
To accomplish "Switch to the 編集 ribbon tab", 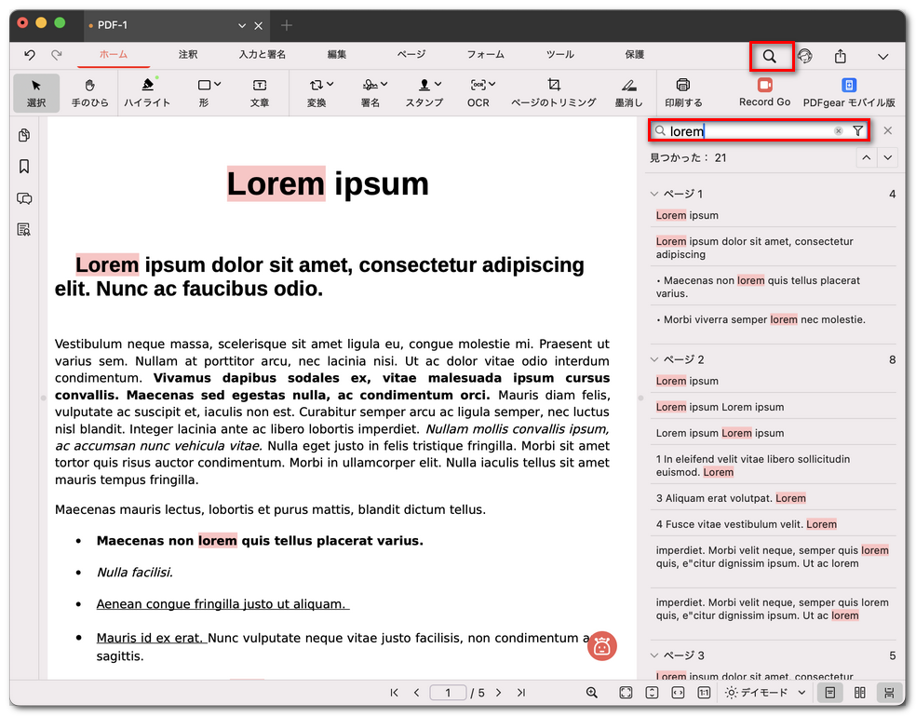I will pos(336,55).
